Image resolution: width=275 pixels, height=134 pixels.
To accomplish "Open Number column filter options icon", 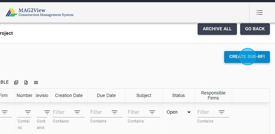I will click(x=28, y=112).
